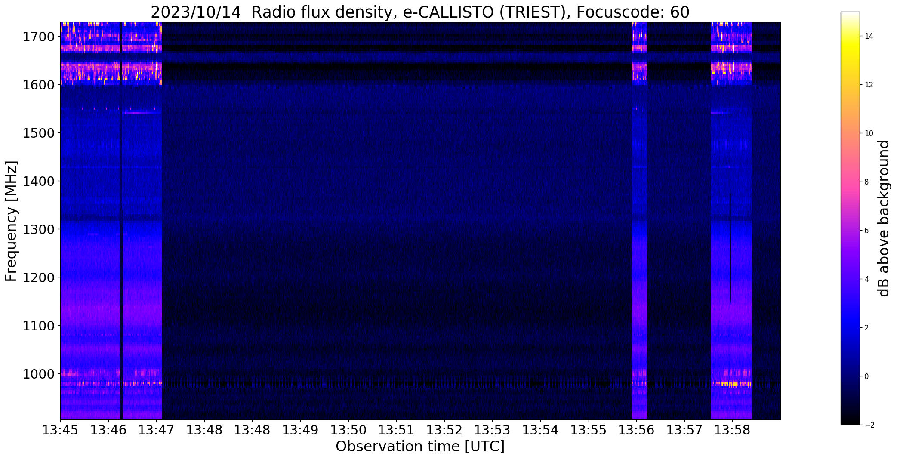Click the 1300 frequency tick label
Image resolution: width=897 pixels, height=459 pixels.
pos(39,230)
